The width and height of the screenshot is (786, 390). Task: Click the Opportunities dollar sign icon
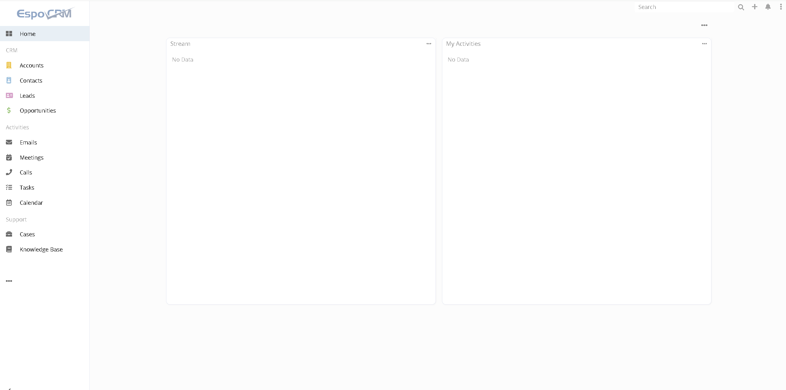[9, 110]
